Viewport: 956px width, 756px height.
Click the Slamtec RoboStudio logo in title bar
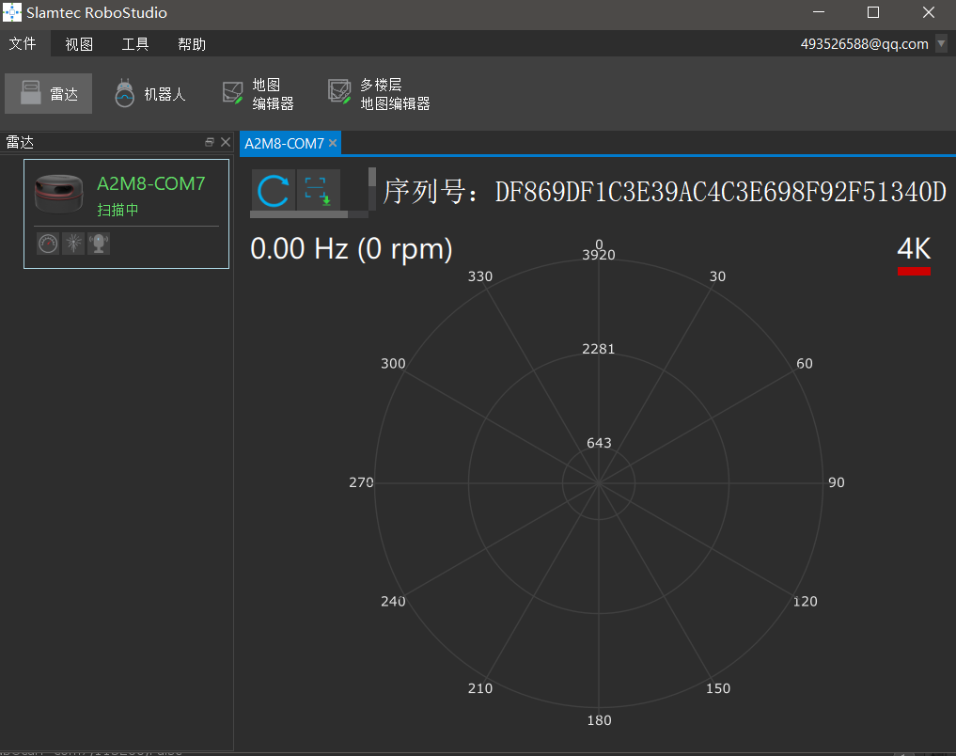[x=12, y=13]
